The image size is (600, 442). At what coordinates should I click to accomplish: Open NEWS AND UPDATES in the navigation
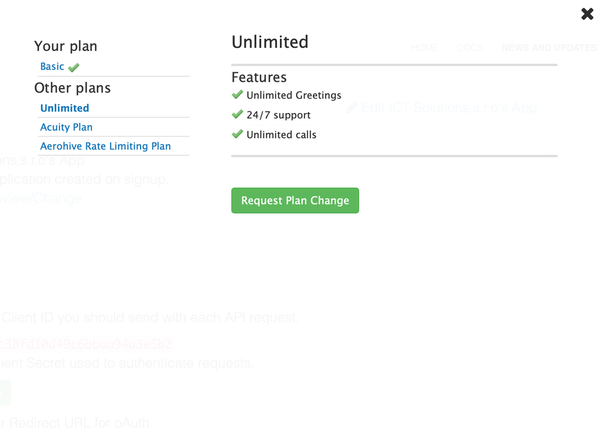[549, 48]
